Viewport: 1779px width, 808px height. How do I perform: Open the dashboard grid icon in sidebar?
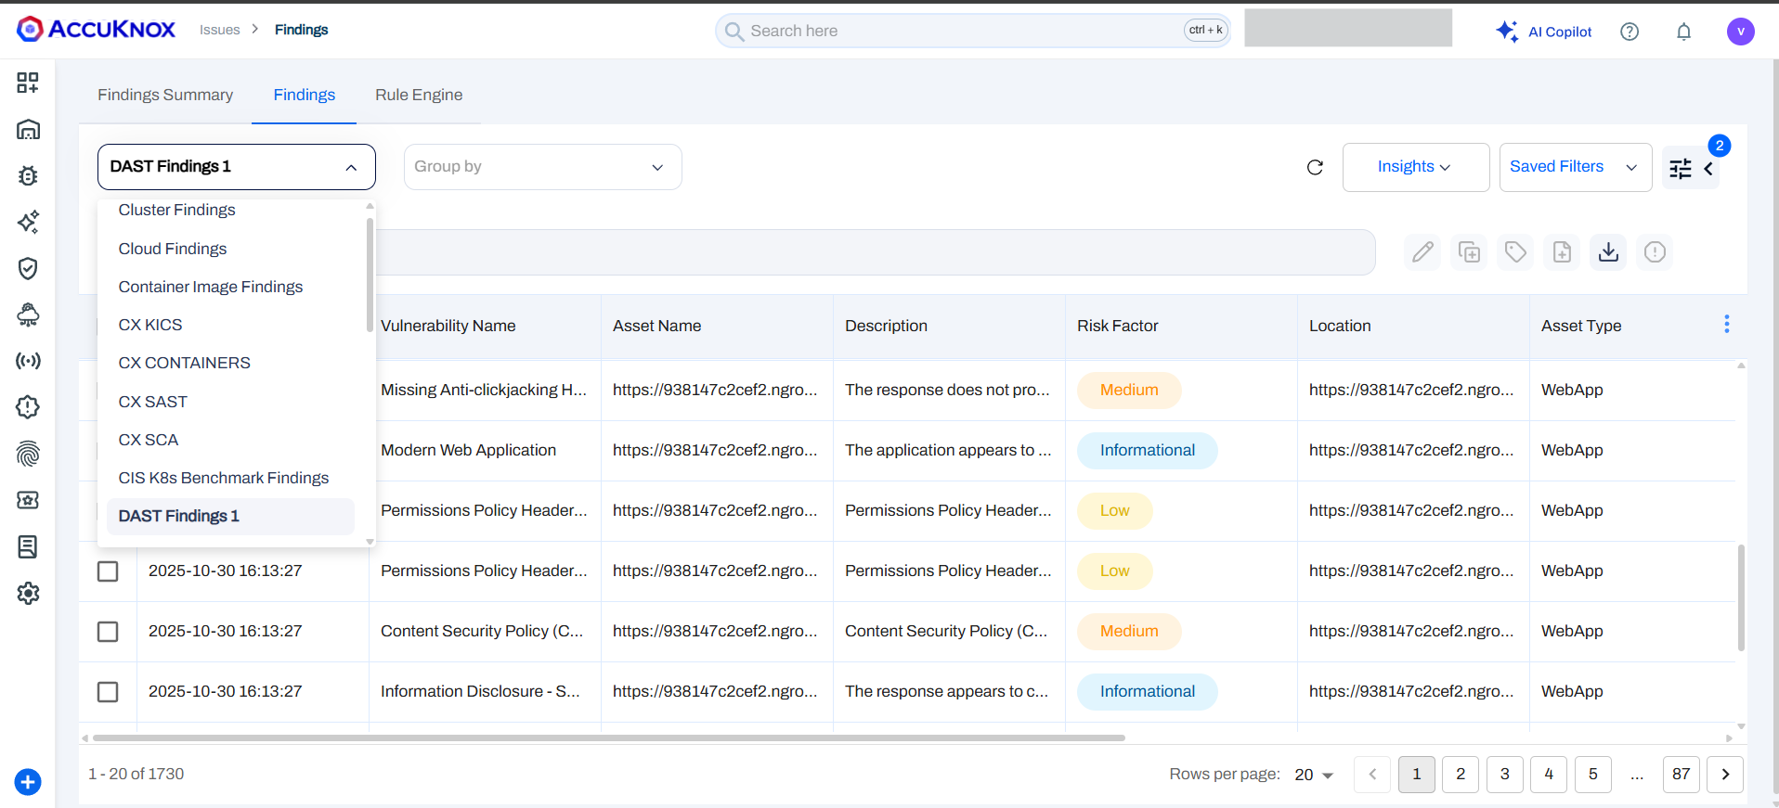28,83
